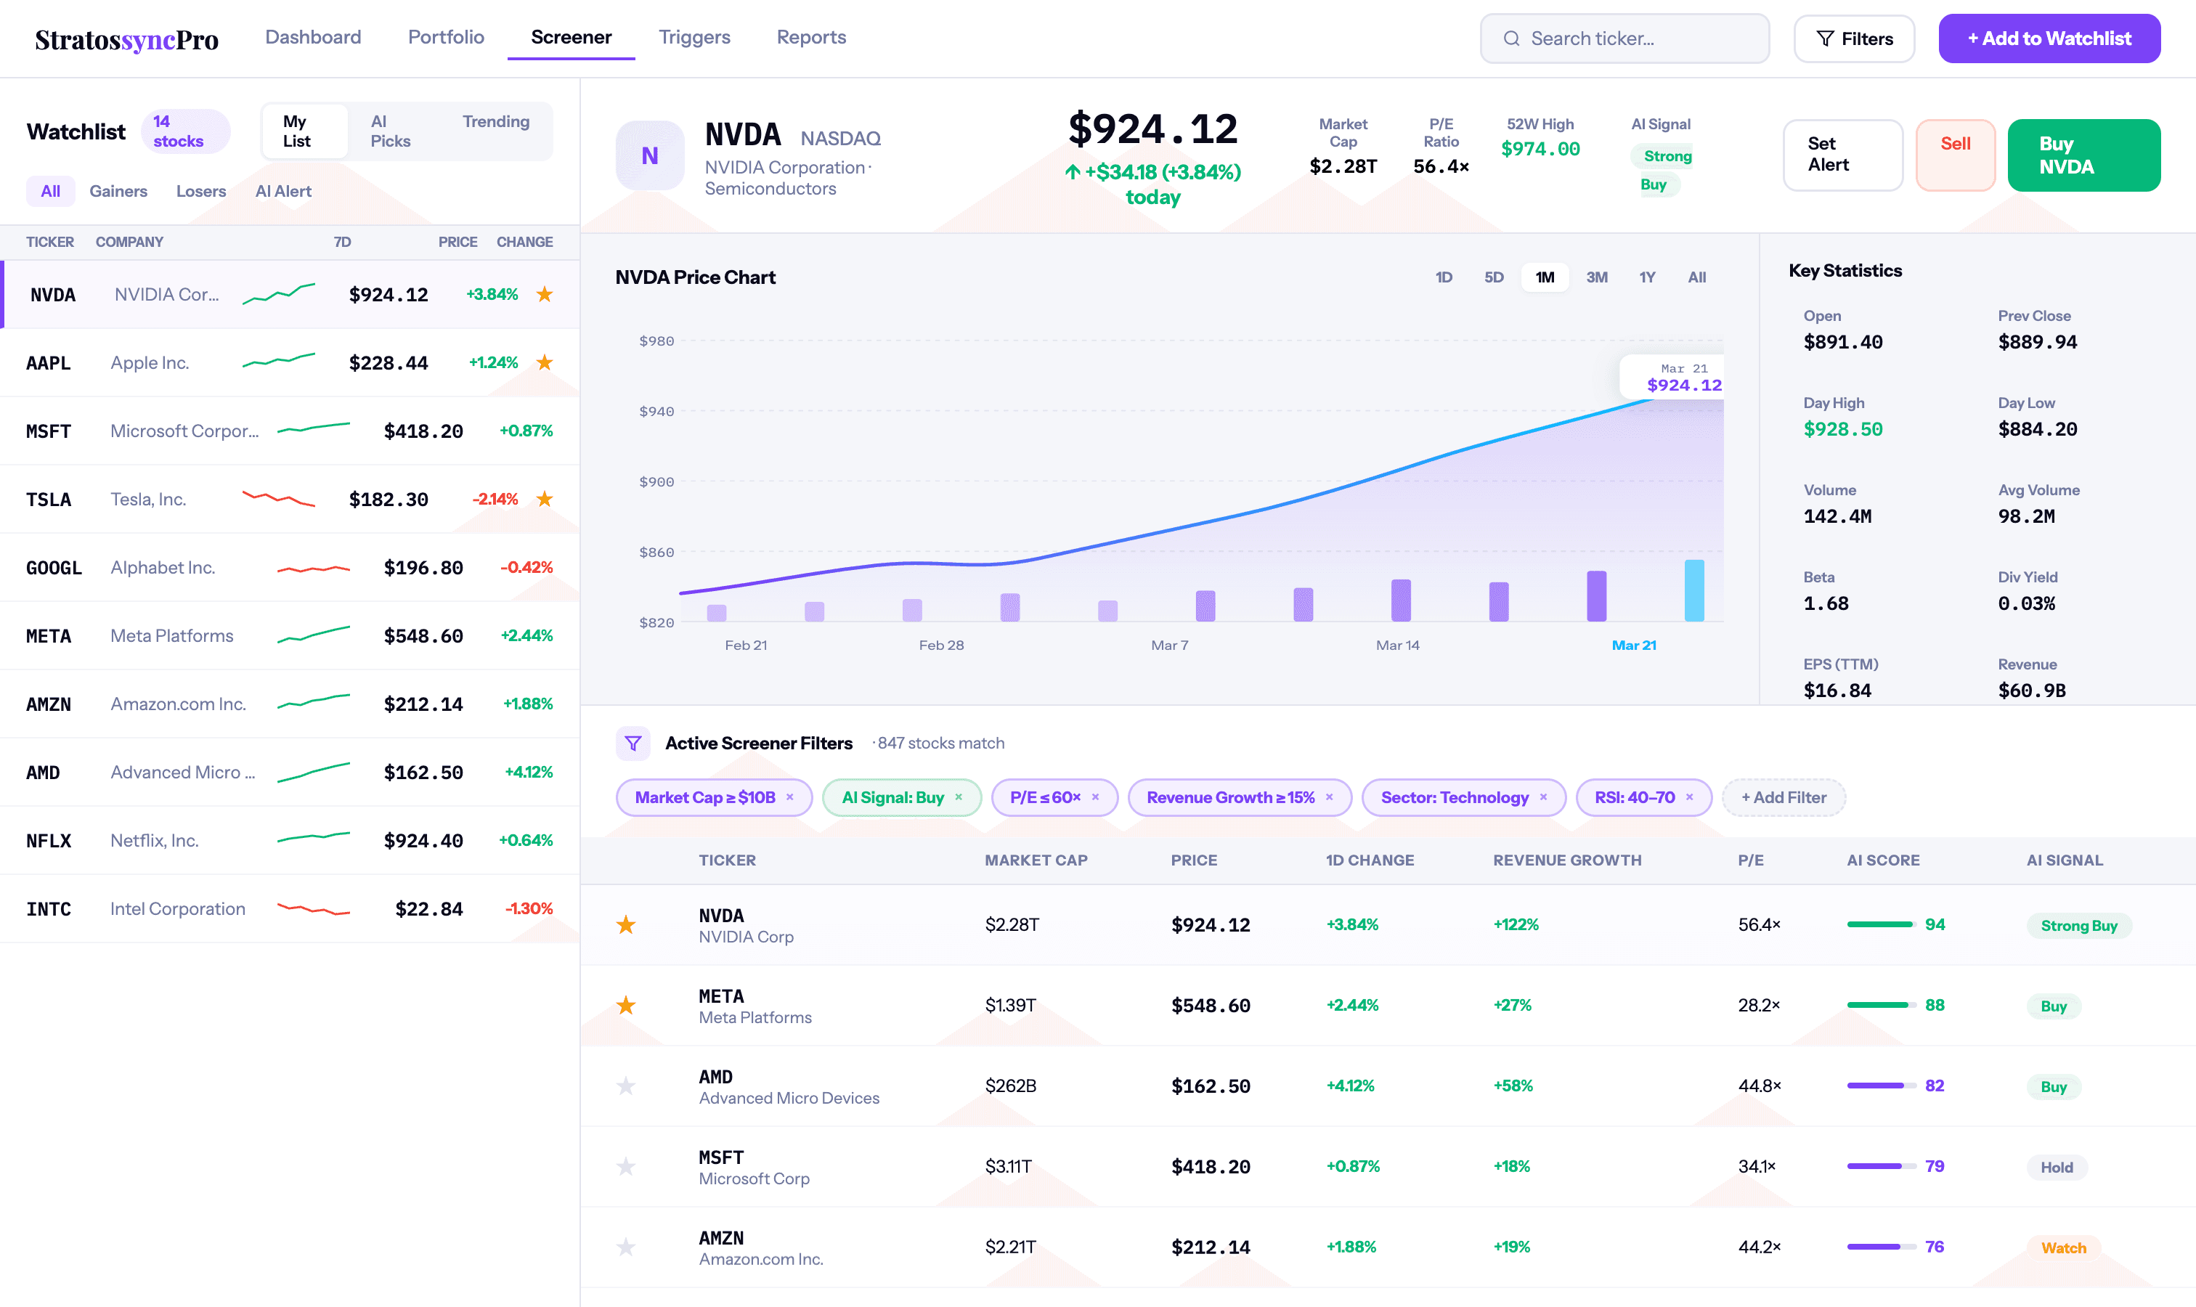Toggle the favorite star on the MSFT screener row
The height and width of the screenshot is (1307, 2196).
(625, 1166)
